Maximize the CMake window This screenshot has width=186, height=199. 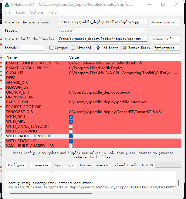[163, 4]
